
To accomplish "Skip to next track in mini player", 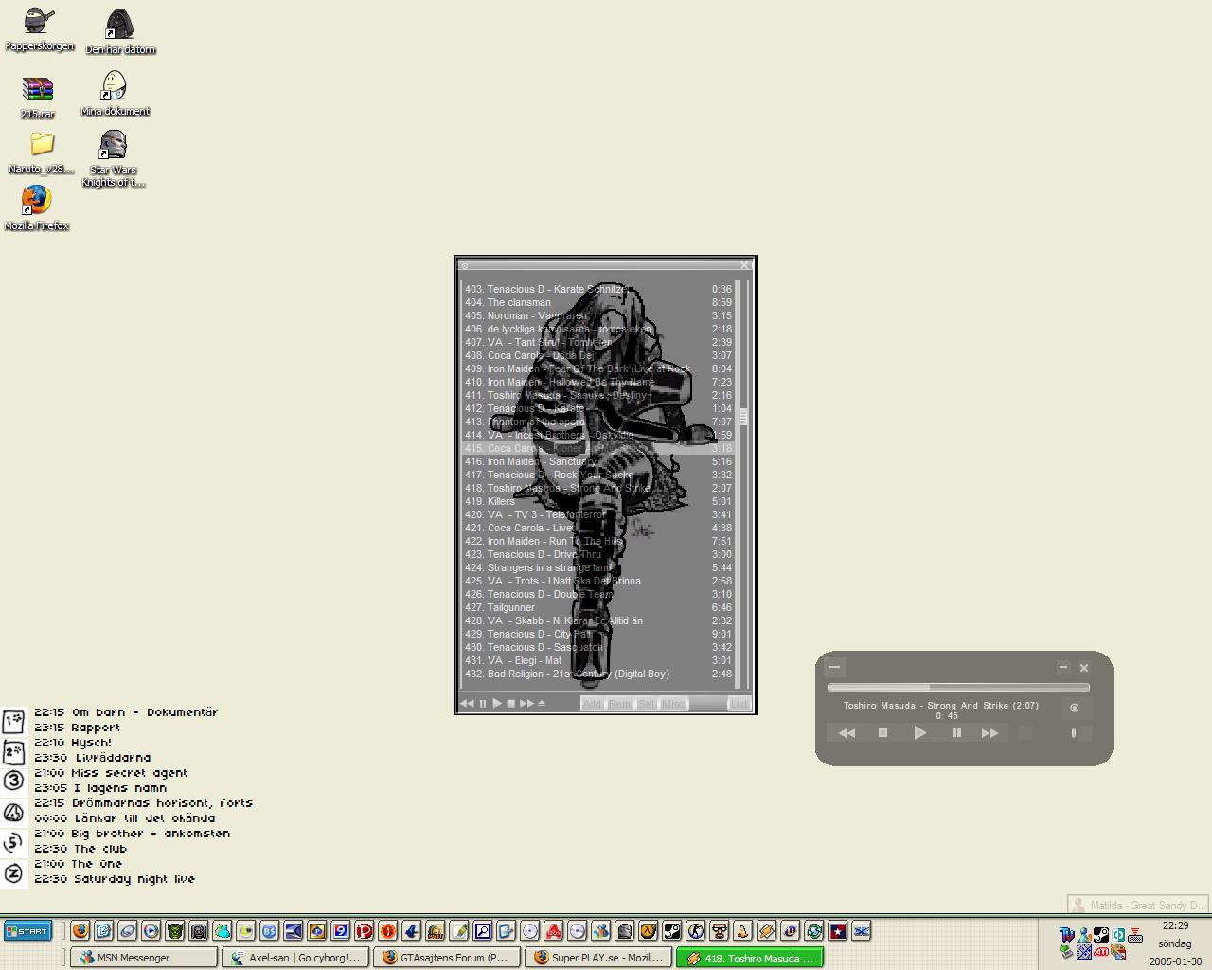I will click(x=989, y=733).
